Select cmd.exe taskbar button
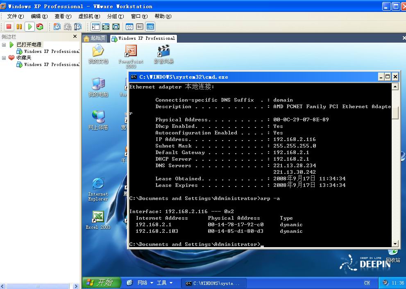The width and height of the screenshot is (406, 289). tap(215, 283)
